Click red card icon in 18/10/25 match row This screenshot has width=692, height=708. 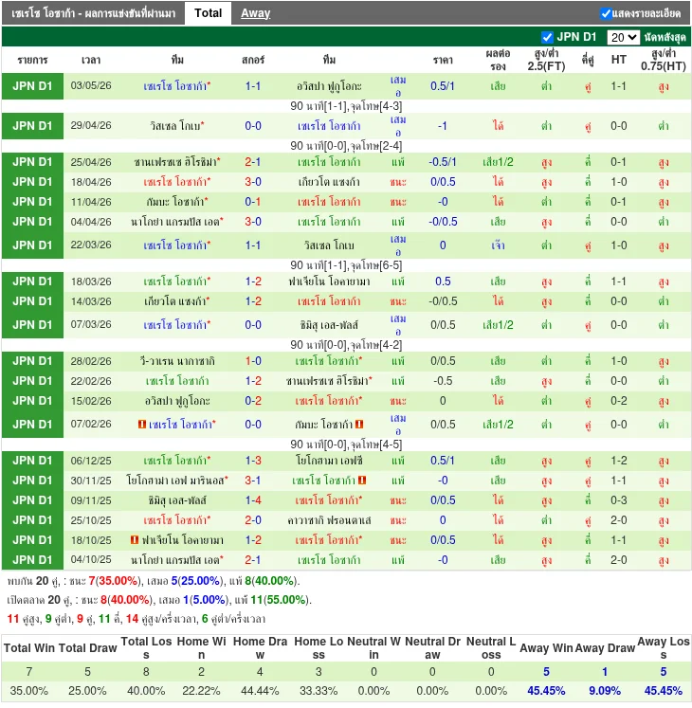pos(135,540)
